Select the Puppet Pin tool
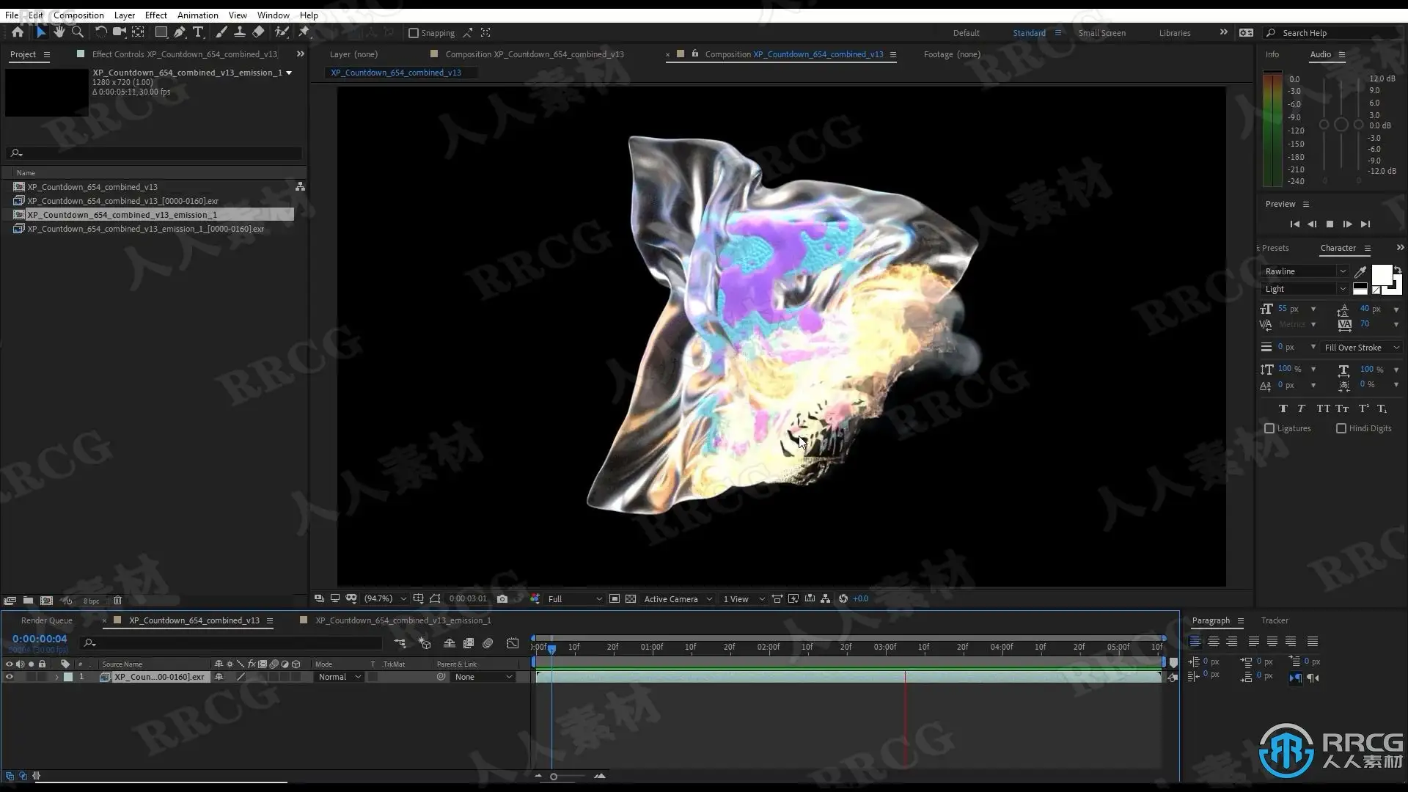The height and width of the screenshot is (792, 1408). point(304,32)
